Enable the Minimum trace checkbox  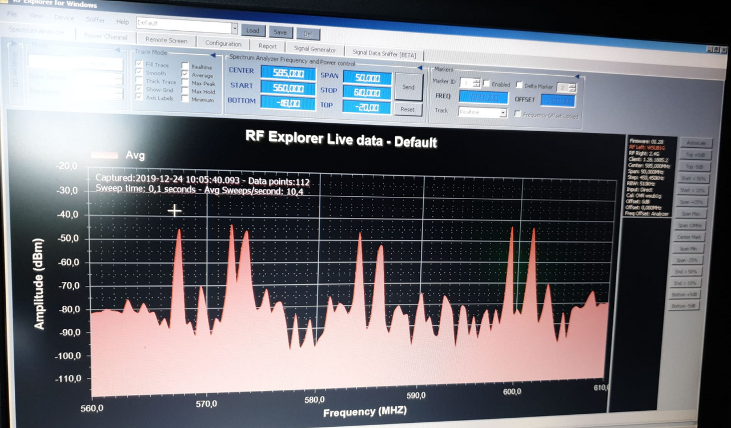click(185, 99)
